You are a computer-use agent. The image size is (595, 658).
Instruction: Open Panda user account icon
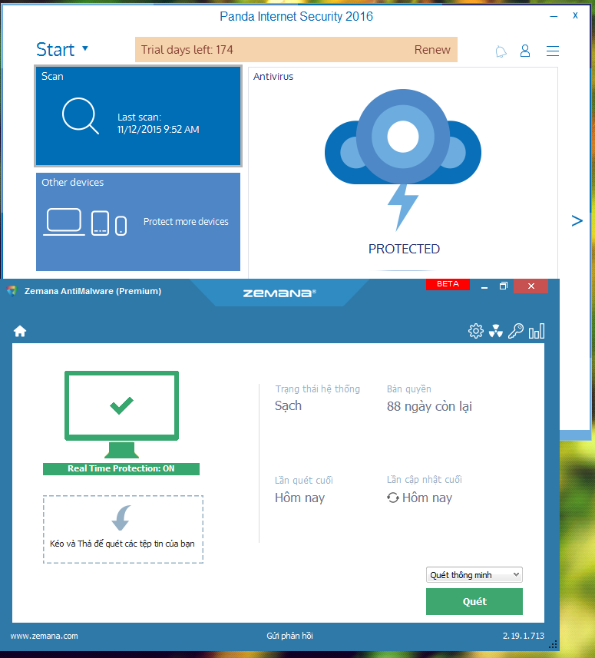525,51
